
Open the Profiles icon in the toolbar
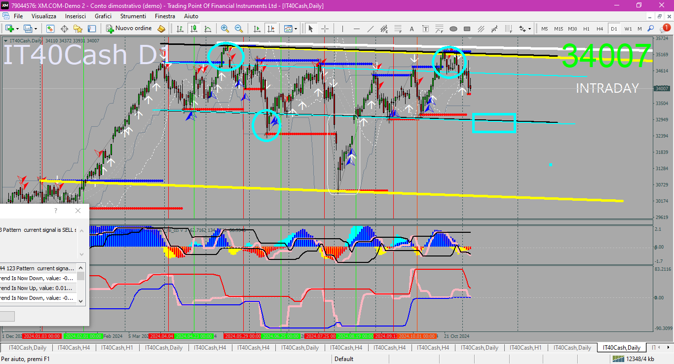[28, 29]
